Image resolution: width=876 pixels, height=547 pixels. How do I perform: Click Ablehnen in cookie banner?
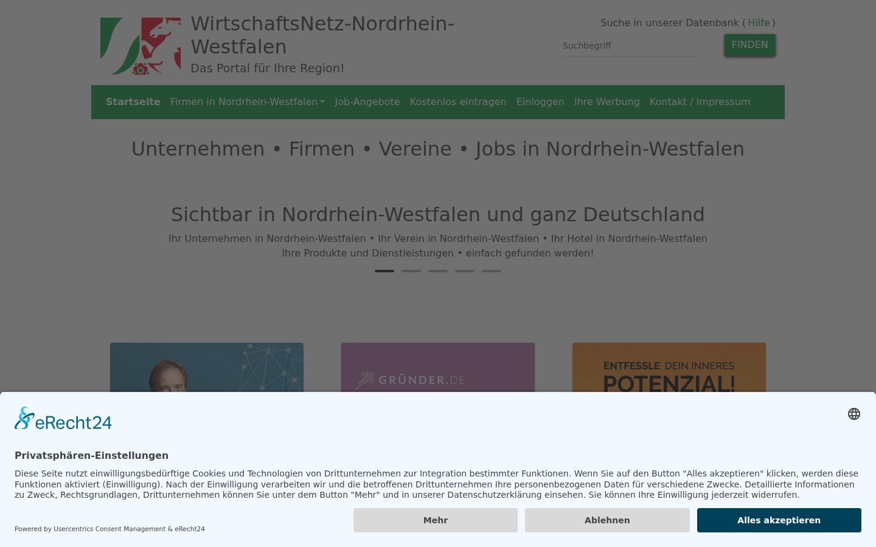pyautogui.click(x=607, y=520)
